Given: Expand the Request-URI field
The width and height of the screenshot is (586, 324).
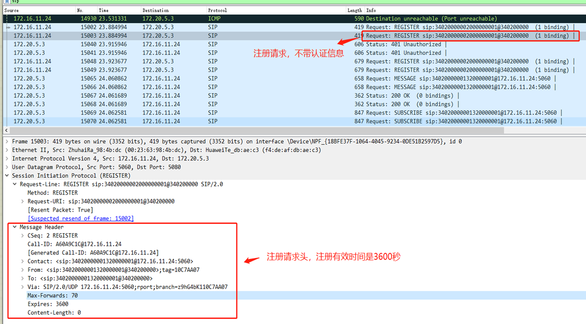Looking at the screenshot, I should click(22, 201).
